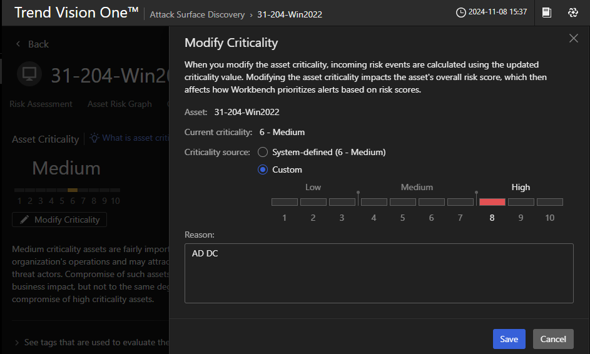Pick criticality level 5 on the scale
This screenshot has height=354, width=590.
402,202
